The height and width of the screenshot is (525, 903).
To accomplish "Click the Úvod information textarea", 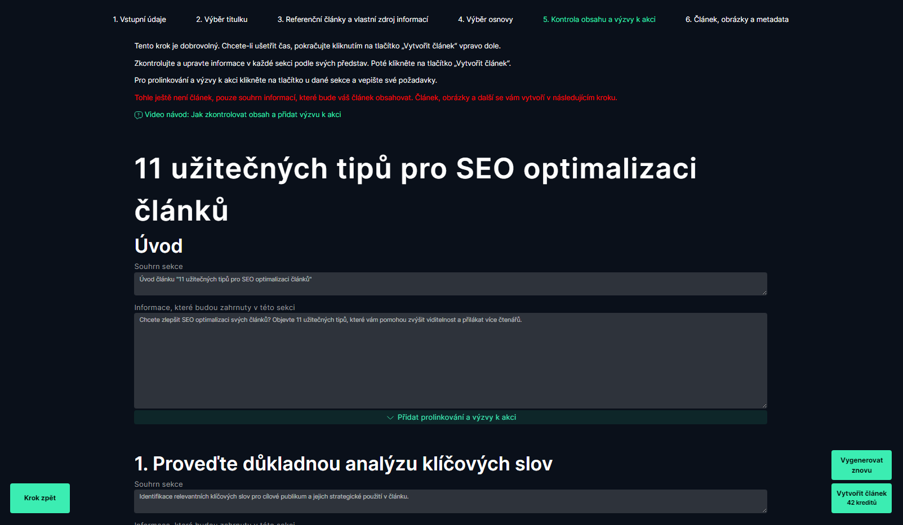I will [451, 361].
